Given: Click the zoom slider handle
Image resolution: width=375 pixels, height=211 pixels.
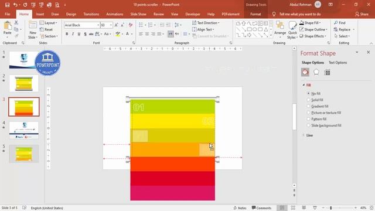Looking at the screenshot, I should [330, 208].
